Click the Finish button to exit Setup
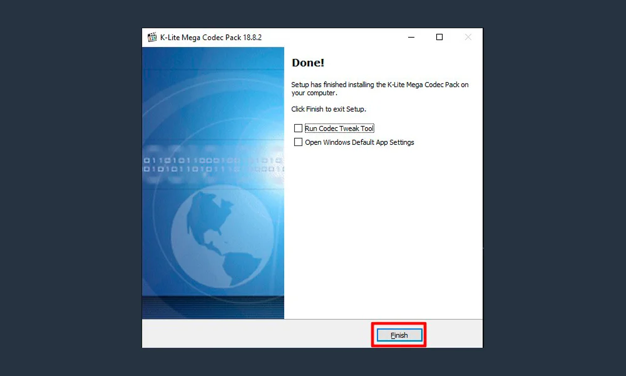The image size is (626, 376). [399, 335]
